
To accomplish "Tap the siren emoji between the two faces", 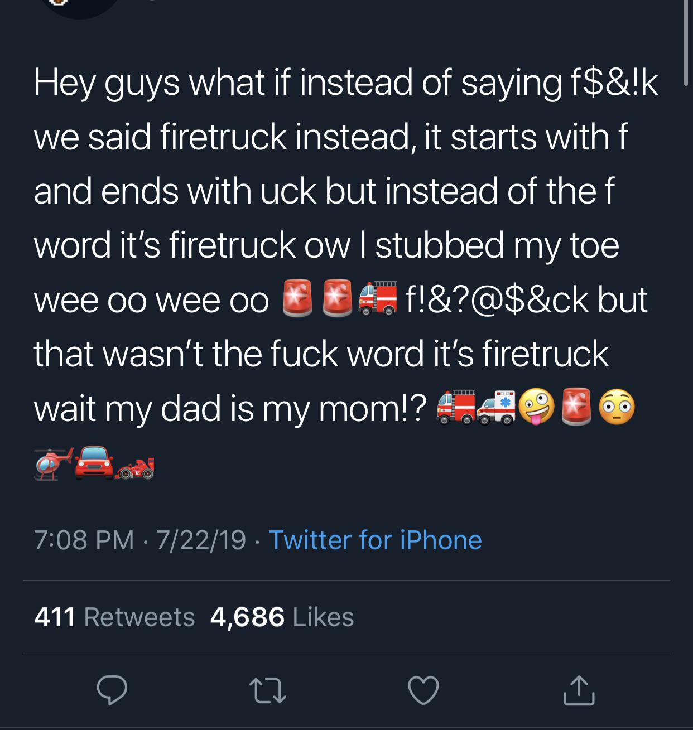I will (x=576, y=408).
